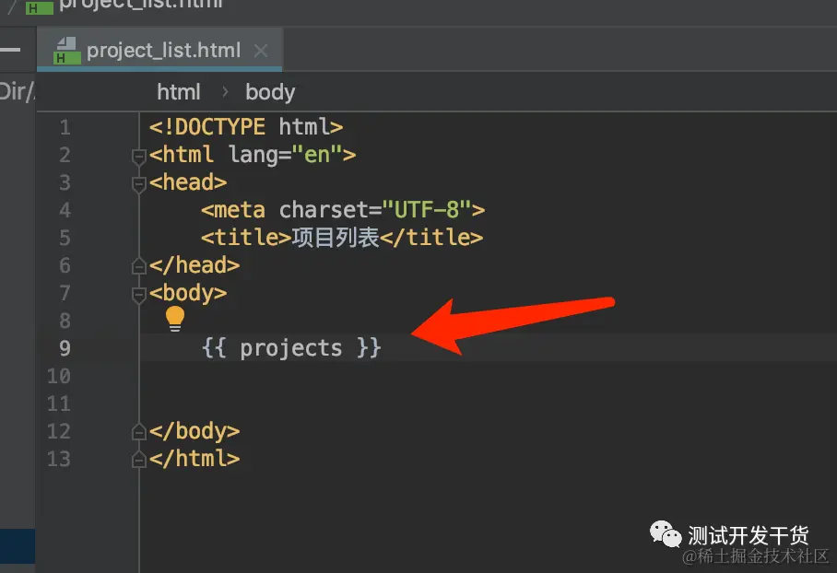Collapse the head tag fold on line 3
This screenshot has width=837, height=573.
pyautogui.click(x=139, y=184)
